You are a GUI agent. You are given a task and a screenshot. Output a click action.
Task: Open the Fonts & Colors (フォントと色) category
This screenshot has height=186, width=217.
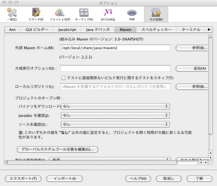click(60, 14)
